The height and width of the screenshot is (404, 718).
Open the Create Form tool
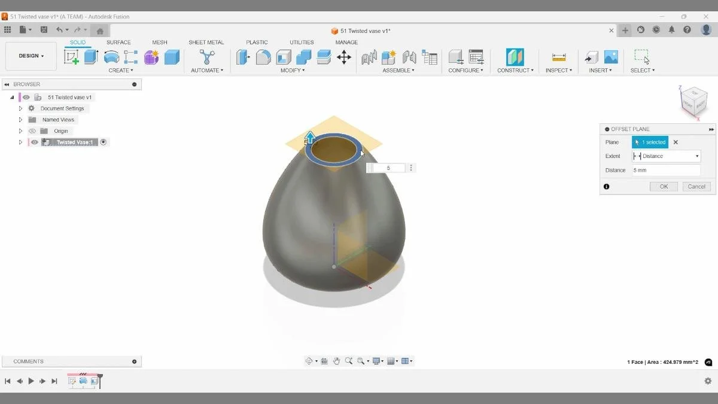(x=151, y=57)
